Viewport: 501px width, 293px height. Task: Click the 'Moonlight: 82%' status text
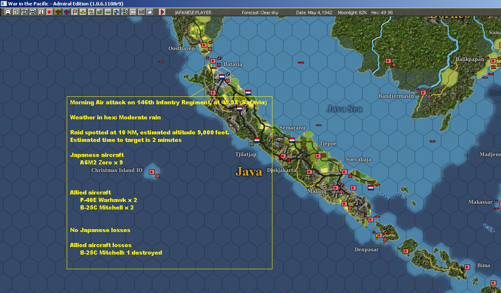click(x=352, y=13)
